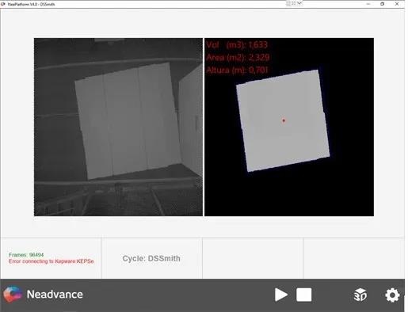The image size is (408, 312).
Task: Stop the cycle with the square button
Action: pos(303,295)
